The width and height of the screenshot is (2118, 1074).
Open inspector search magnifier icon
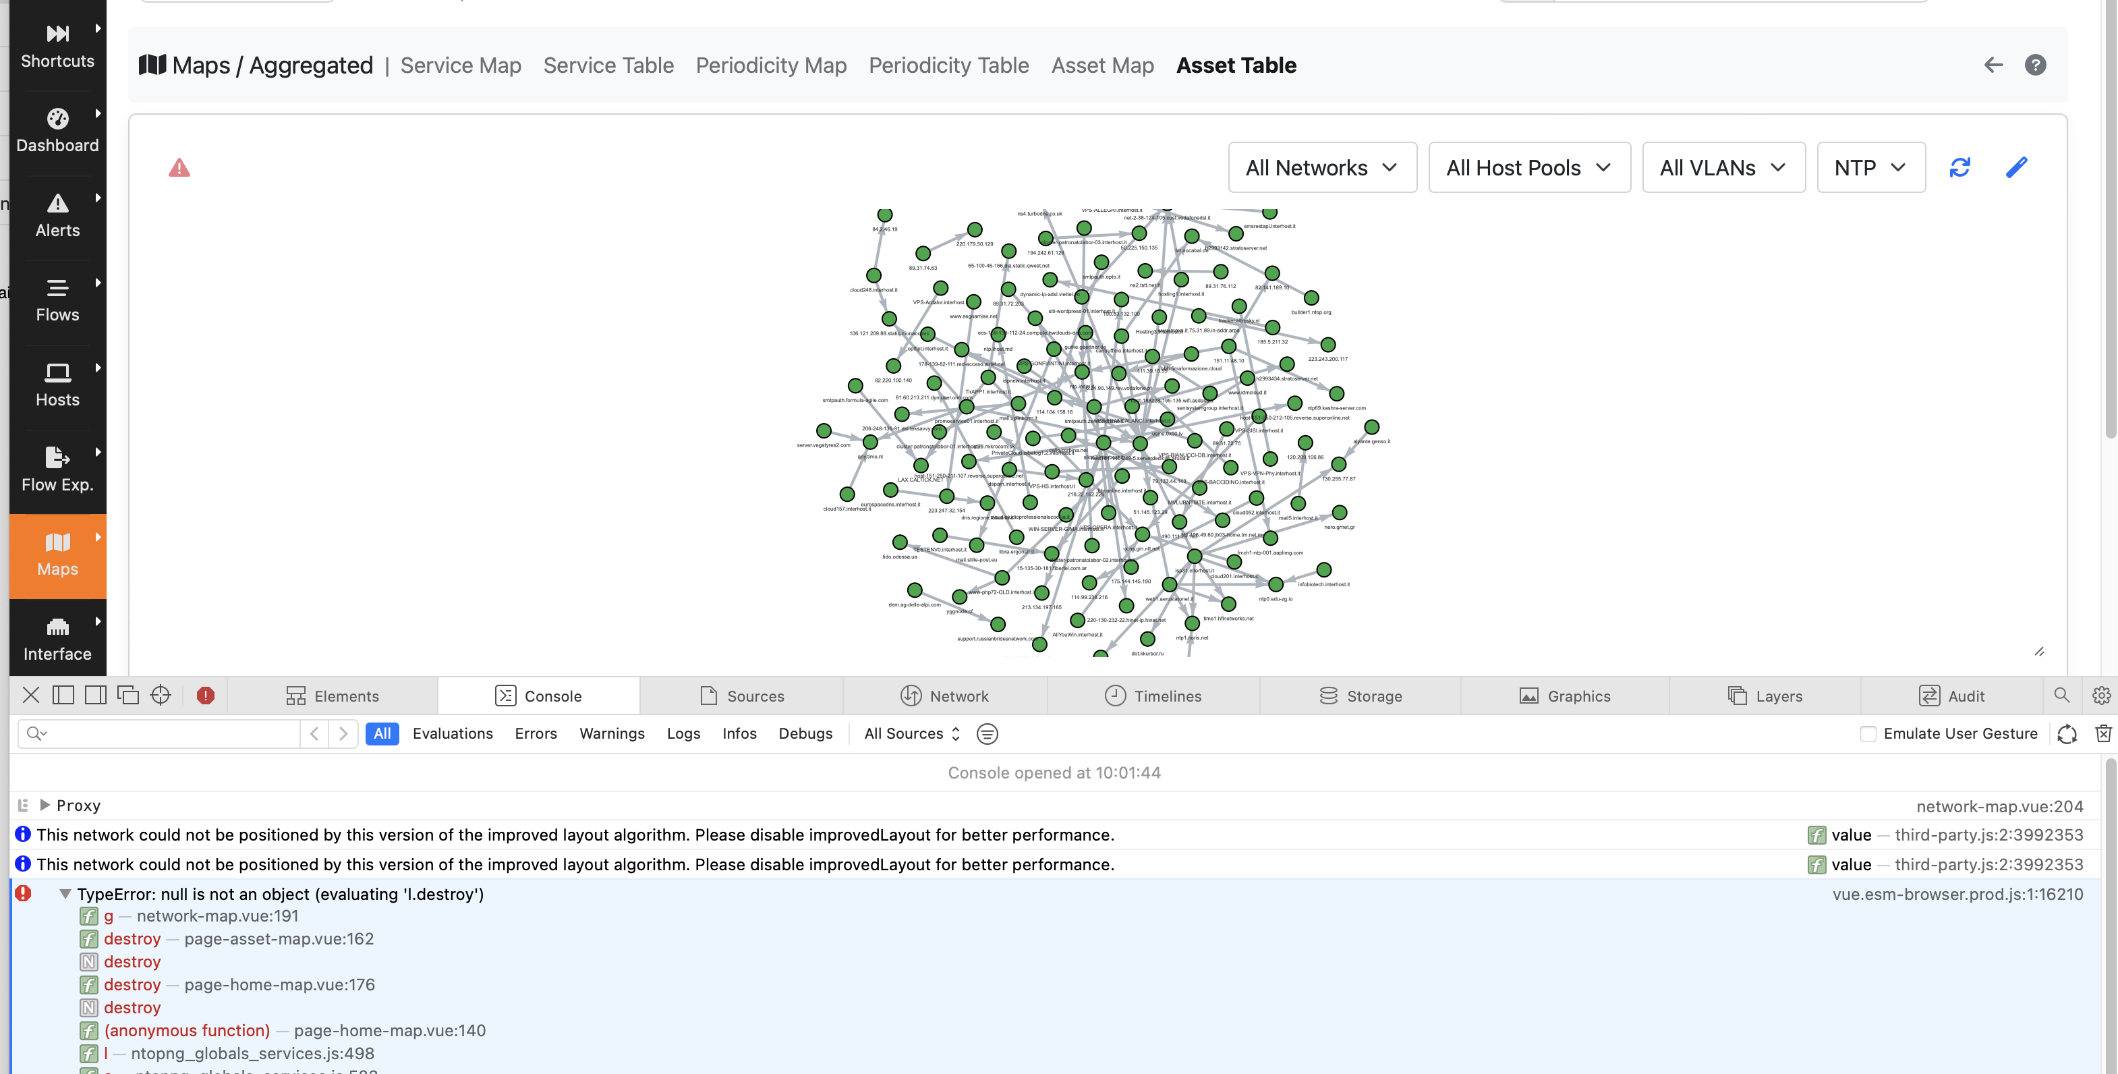(x=2061, y=695)
